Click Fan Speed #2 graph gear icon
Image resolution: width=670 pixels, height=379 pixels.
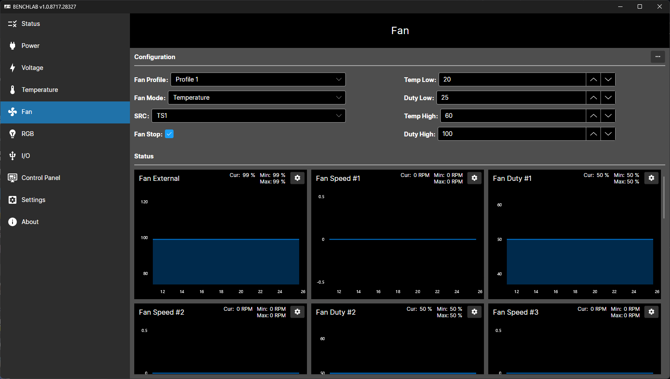tap(297, 312)
